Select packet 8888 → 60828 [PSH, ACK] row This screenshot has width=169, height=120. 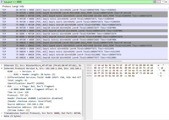84,55
